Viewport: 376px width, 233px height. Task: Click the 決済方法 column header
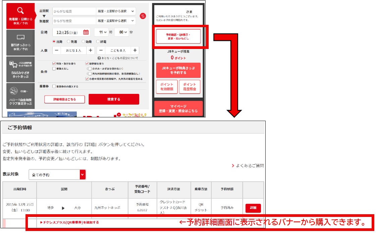(174, 189)
